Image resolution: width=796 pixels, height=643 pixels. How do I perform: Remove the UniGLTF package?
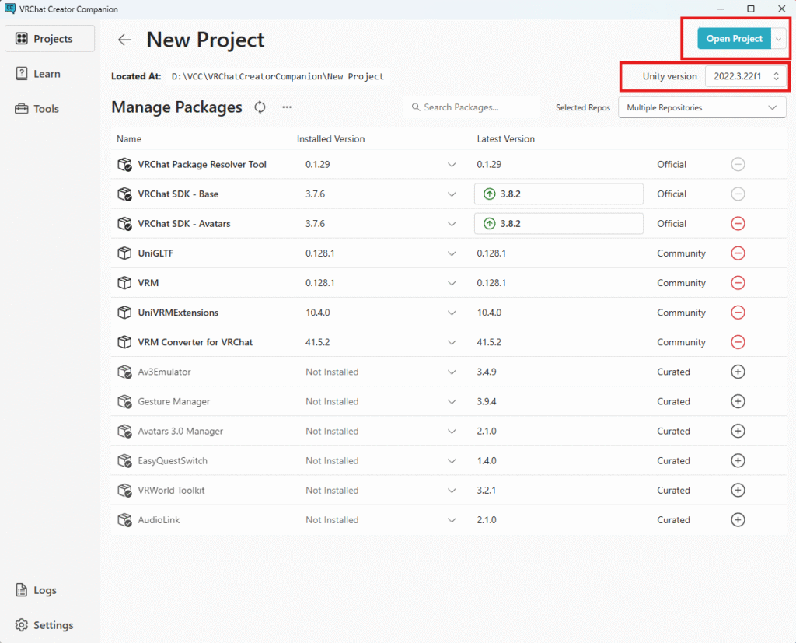coord(738,253)
